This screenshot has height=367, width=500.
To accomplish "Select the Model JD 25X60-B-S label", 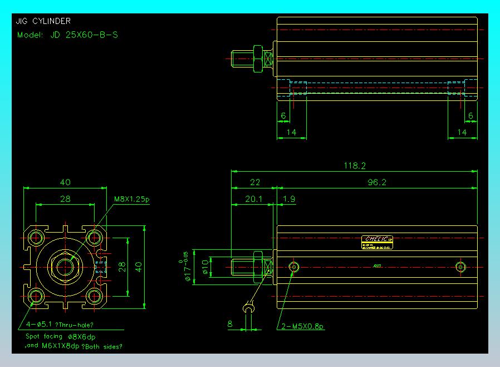I will click(67, 35).
